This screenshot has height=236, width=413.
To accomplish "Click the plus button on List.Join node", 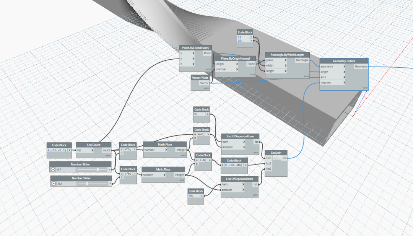I will [x=275, y=158].
